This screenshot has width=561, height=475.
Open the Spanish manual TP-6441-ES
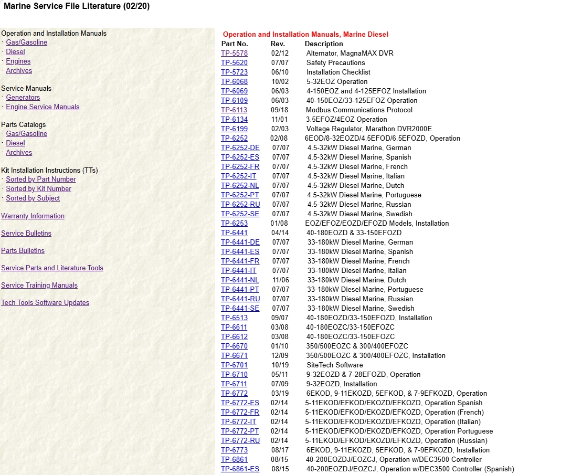[240, 252]
